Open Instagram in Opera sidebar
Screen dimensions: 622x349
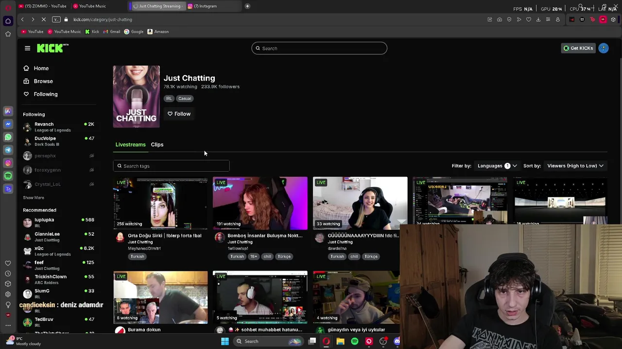(x=8, y=163)
